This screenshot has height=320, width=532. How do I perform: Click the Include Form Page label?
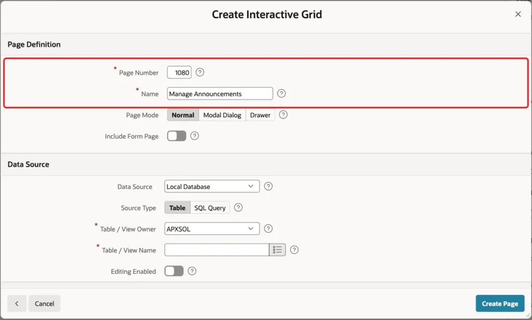(131, 137)
